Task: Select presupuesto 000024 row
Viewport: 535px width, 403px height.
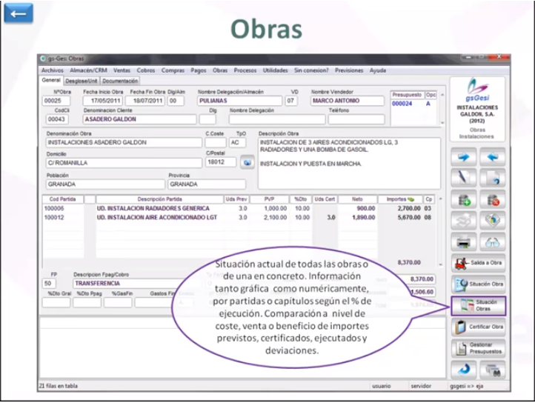Action: point(413,104)
